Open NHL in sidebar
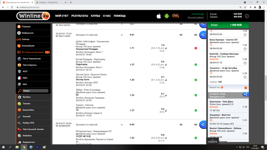 tap(33, 84)
